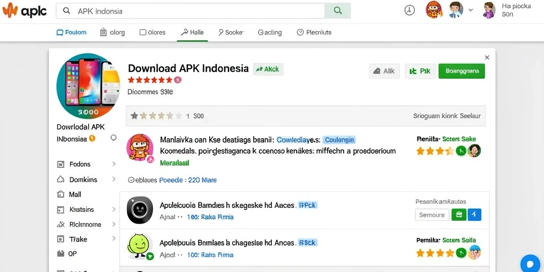Screen dimensions: 544x272
Task: Click the 100: Raike Rmnia link
Action: point(210,217)
